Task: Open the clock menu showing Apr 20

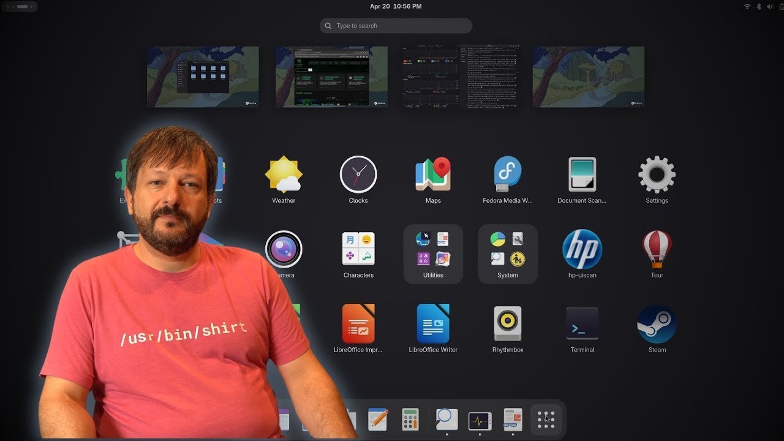Action: (x=396, y=6)
